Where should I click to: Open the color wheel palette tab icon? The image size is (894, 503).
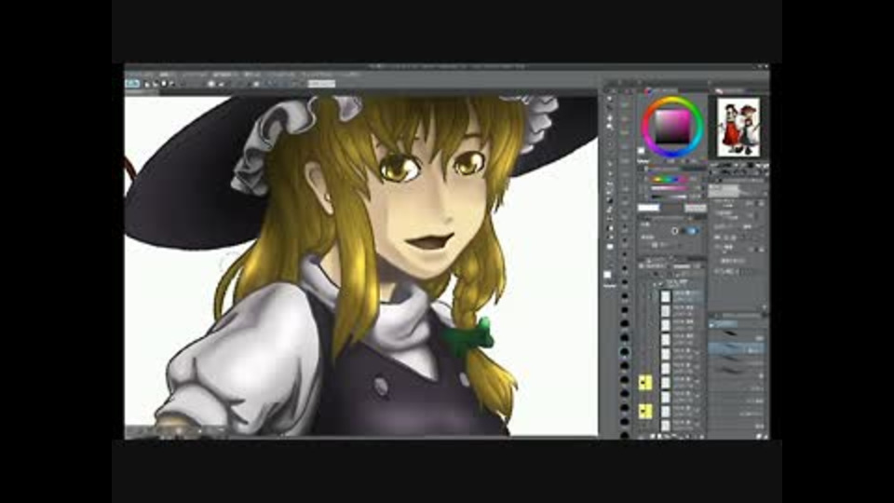coord(648,90)
